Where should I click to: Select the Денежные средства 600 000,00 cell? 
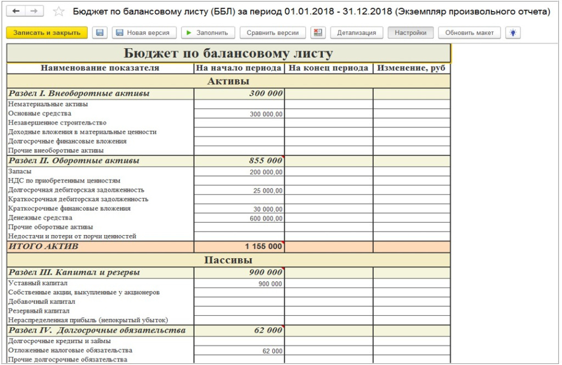[239, 218]
